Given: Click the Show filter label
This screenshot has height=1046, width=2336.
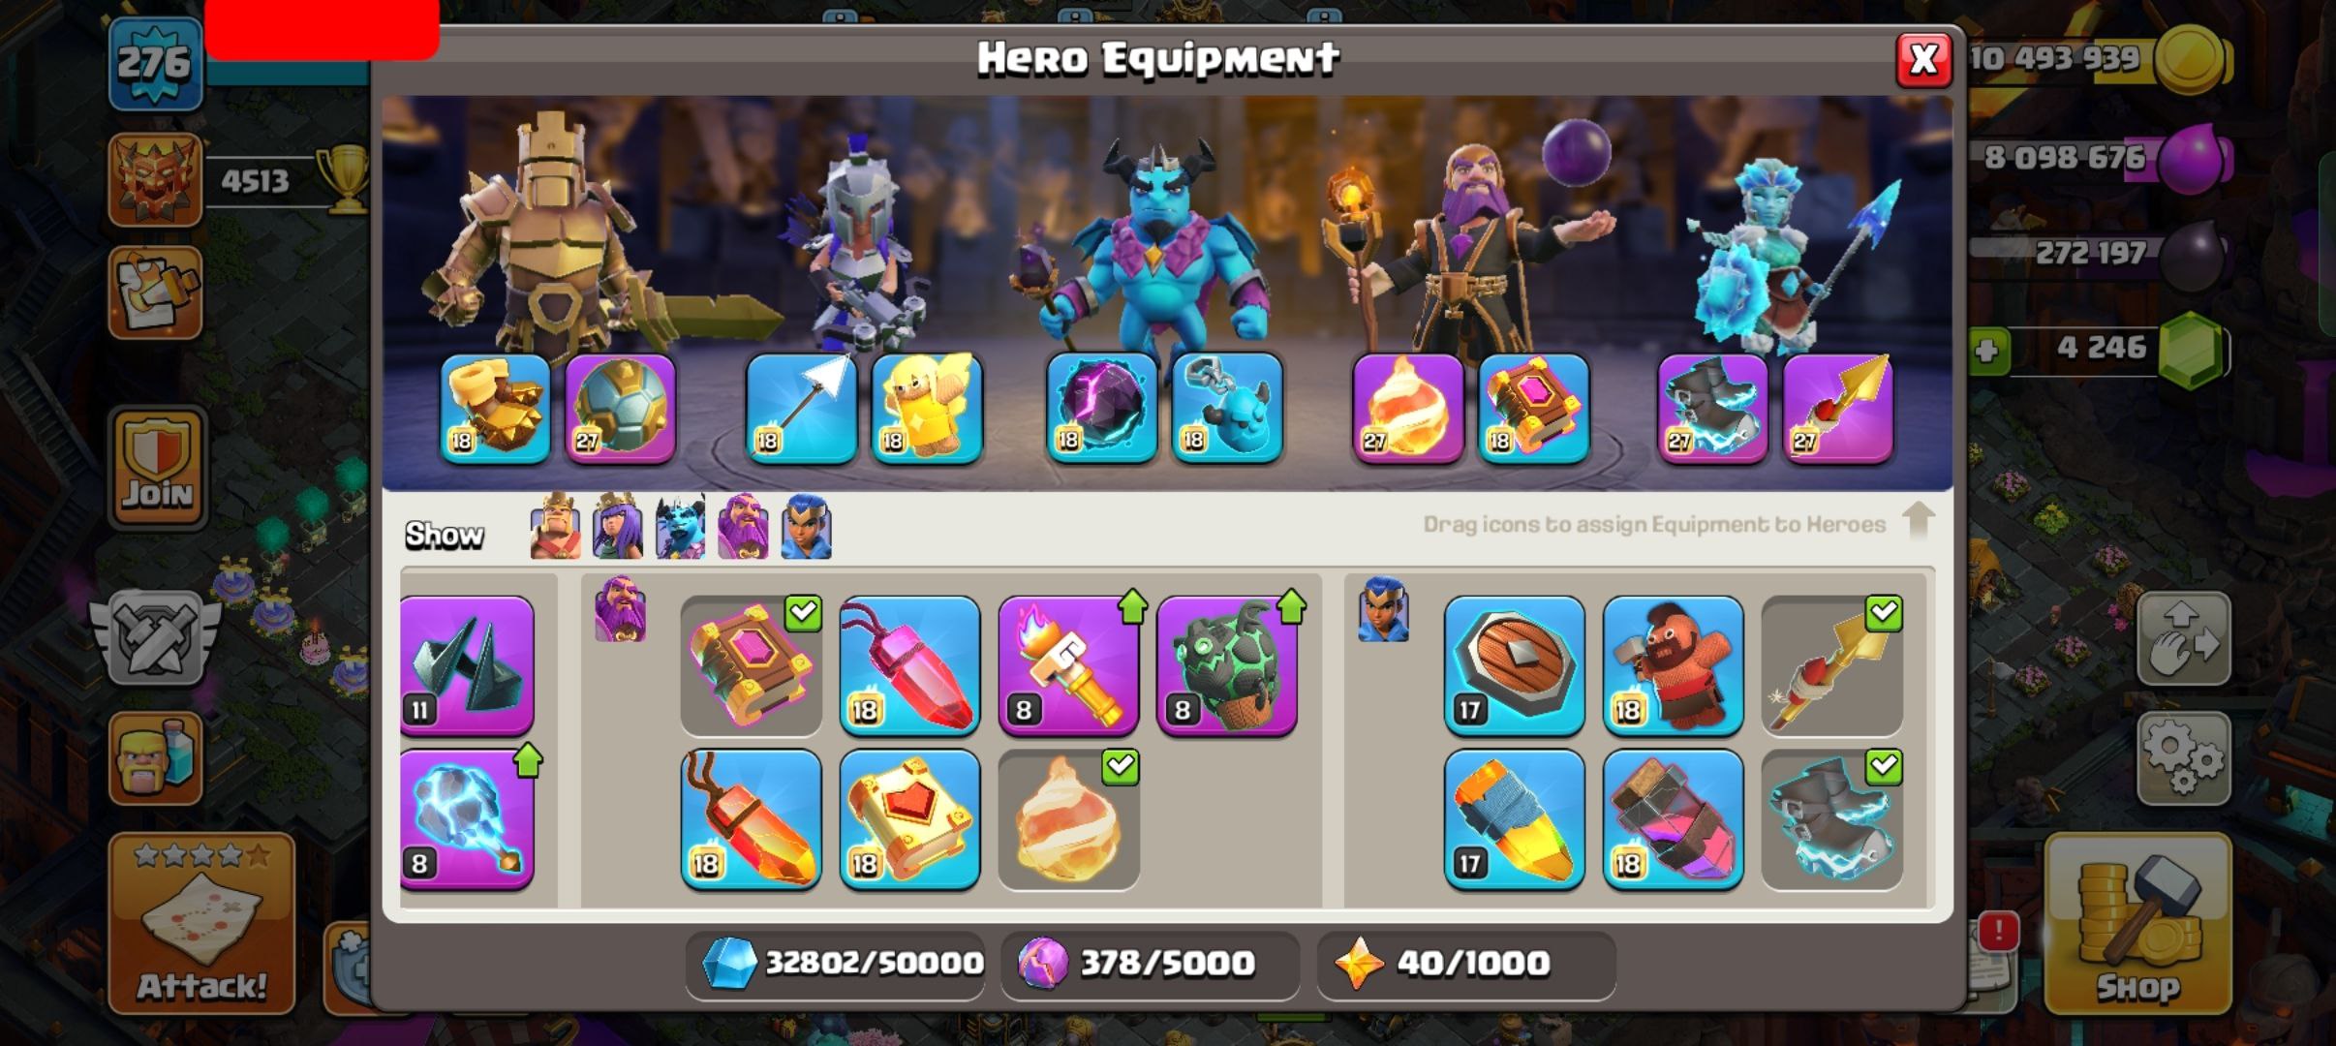Looking at the screenshot, I should click(444, 535).
